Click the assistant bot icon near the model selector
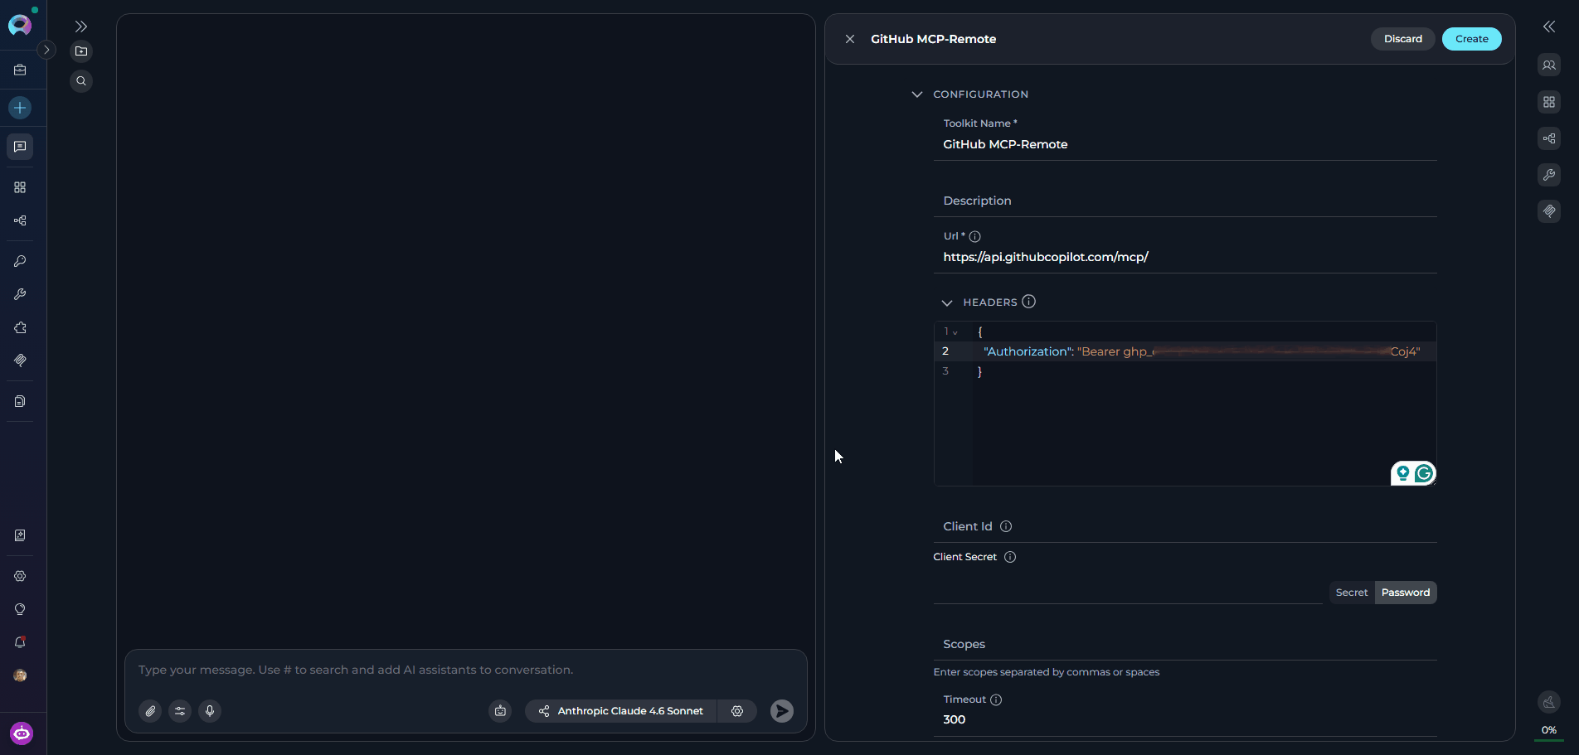 coord(500,711)
